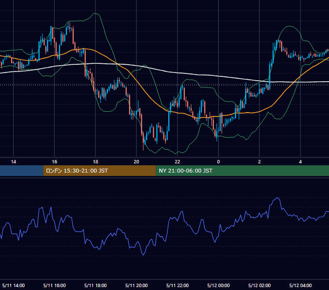The image size is (329, 290).
Task: Click the '5/12 04:00' date label
Action: [300, 285]
